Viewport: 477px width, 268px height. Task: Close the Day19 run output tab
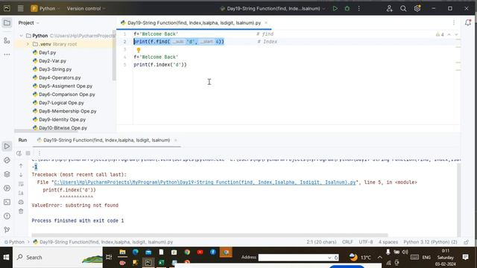pos(176,140)
